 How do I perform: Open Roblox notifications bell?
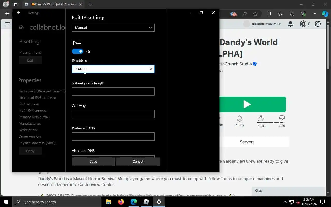290,24
